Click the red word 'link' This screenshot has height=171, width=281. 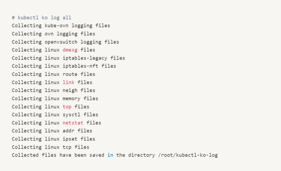[x=68, y=82]
